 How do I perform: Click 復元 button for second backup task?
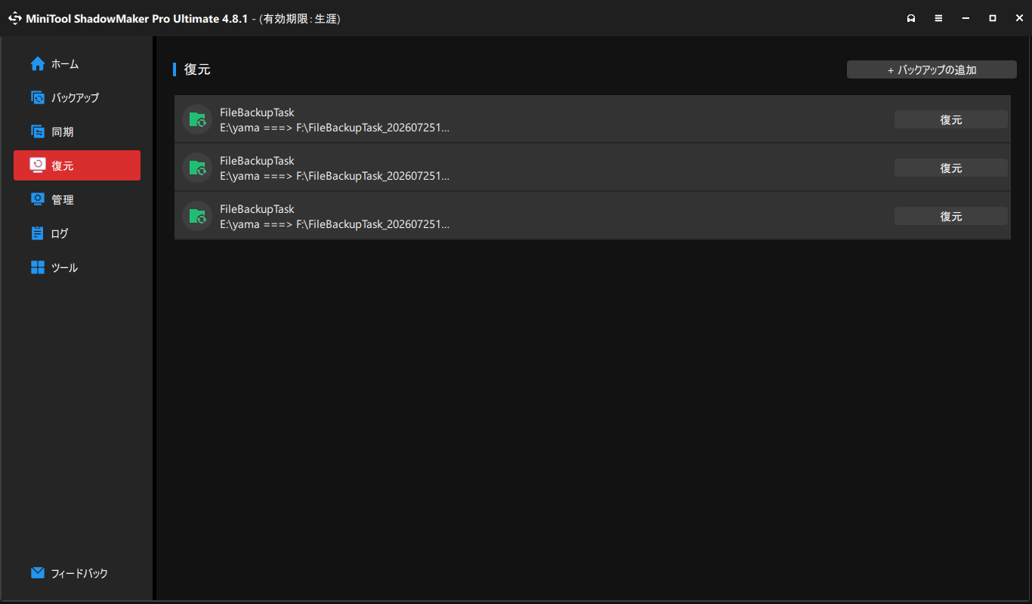point(951,168)
